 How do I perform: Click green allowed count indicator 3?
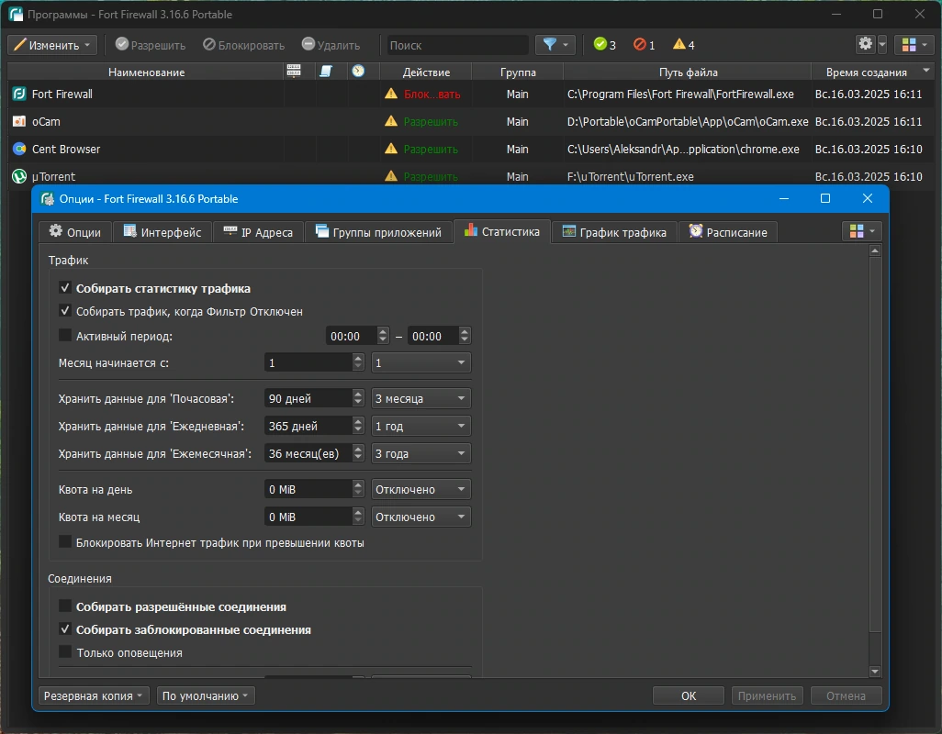pos(604,44)
